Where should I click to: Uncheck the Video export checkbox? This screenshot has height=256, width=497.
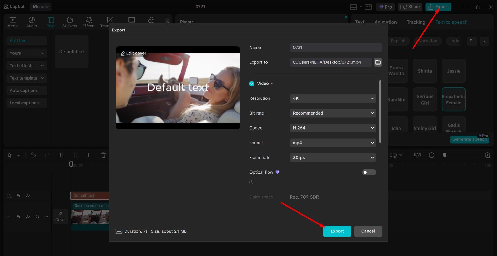(252, 84)
